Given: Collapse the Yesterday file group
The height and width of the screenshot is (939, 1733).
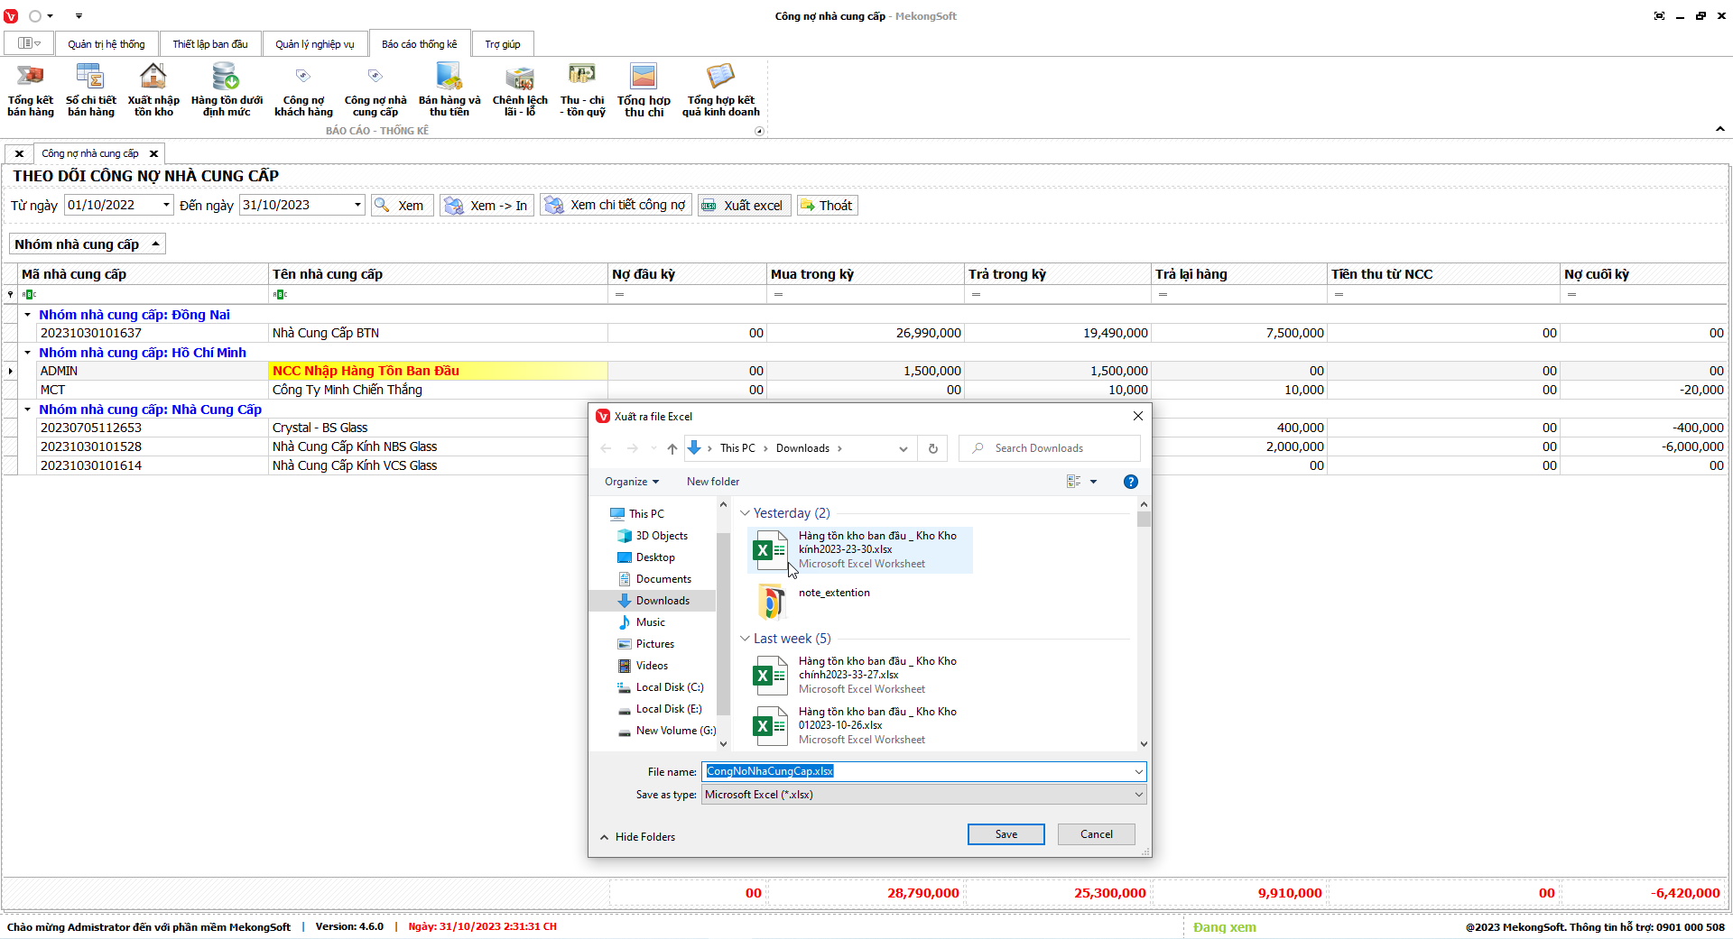Looking at the screenshot, I should (x=745, y=513).
